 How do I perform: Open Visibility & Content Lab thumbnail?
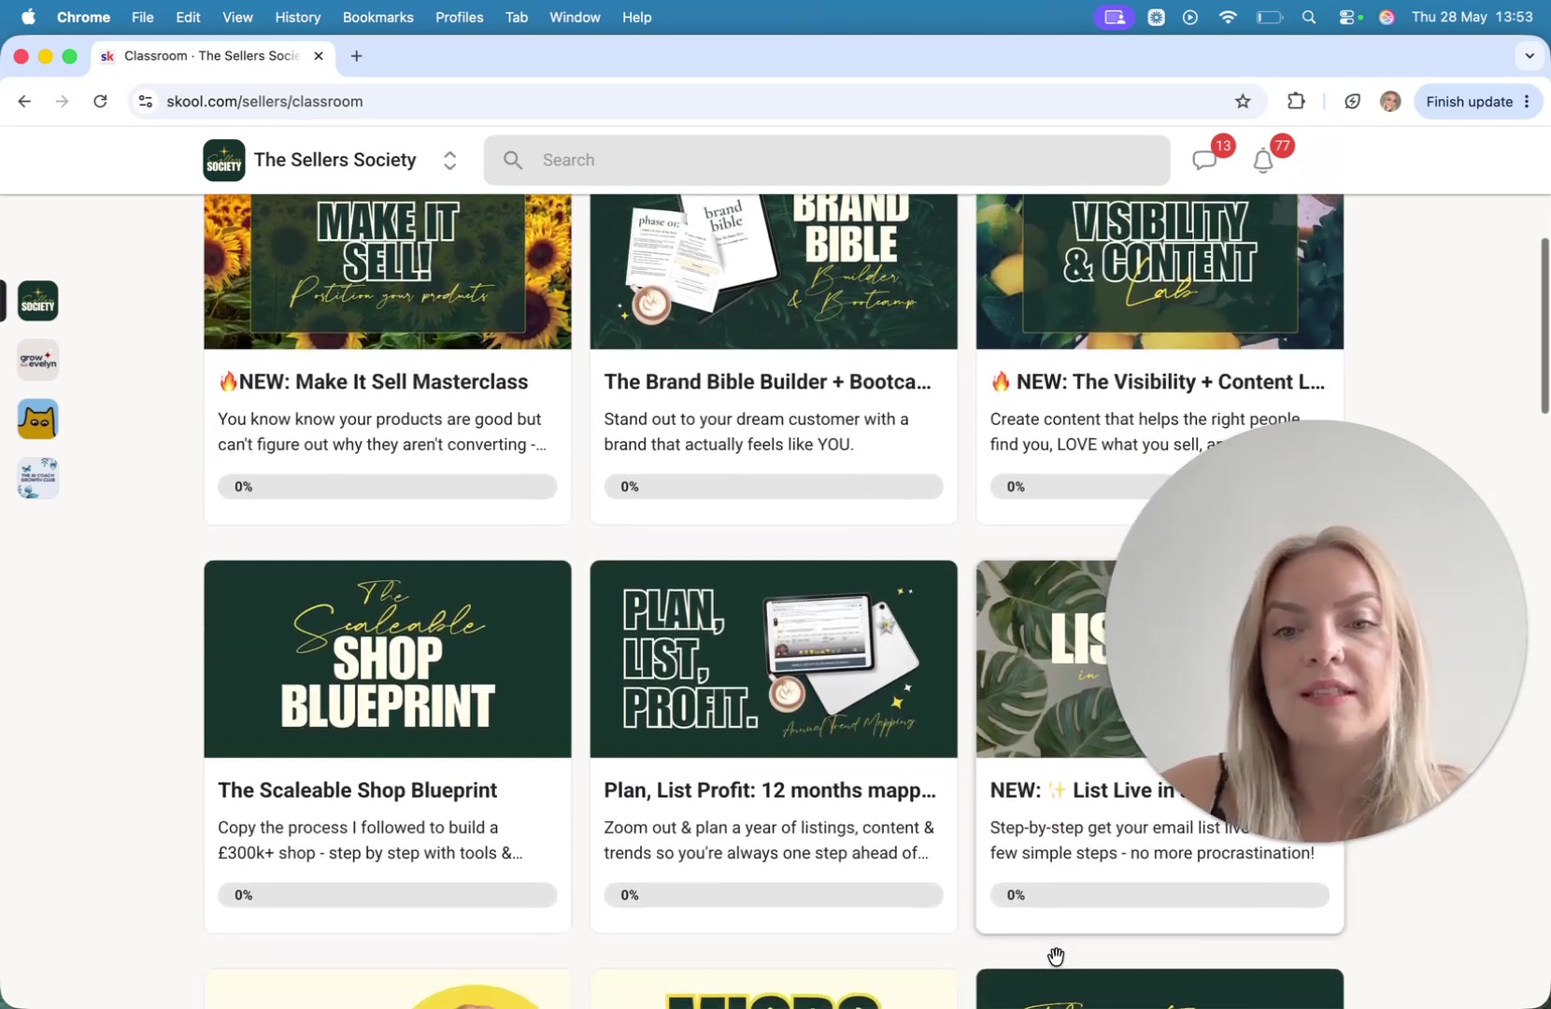click(1160, 272)
